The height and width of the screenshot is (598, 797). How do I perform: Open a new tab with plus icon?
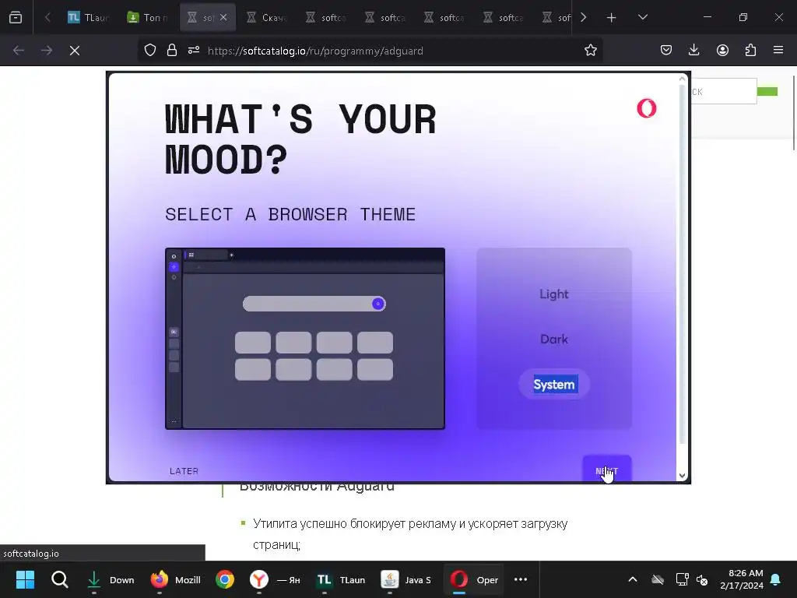tap(611, 18)
